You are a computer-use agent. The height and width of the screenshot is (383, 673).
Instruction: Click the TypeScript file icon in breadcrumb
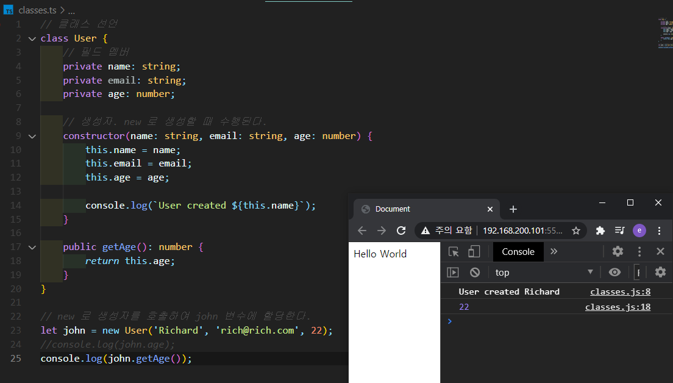8,10
